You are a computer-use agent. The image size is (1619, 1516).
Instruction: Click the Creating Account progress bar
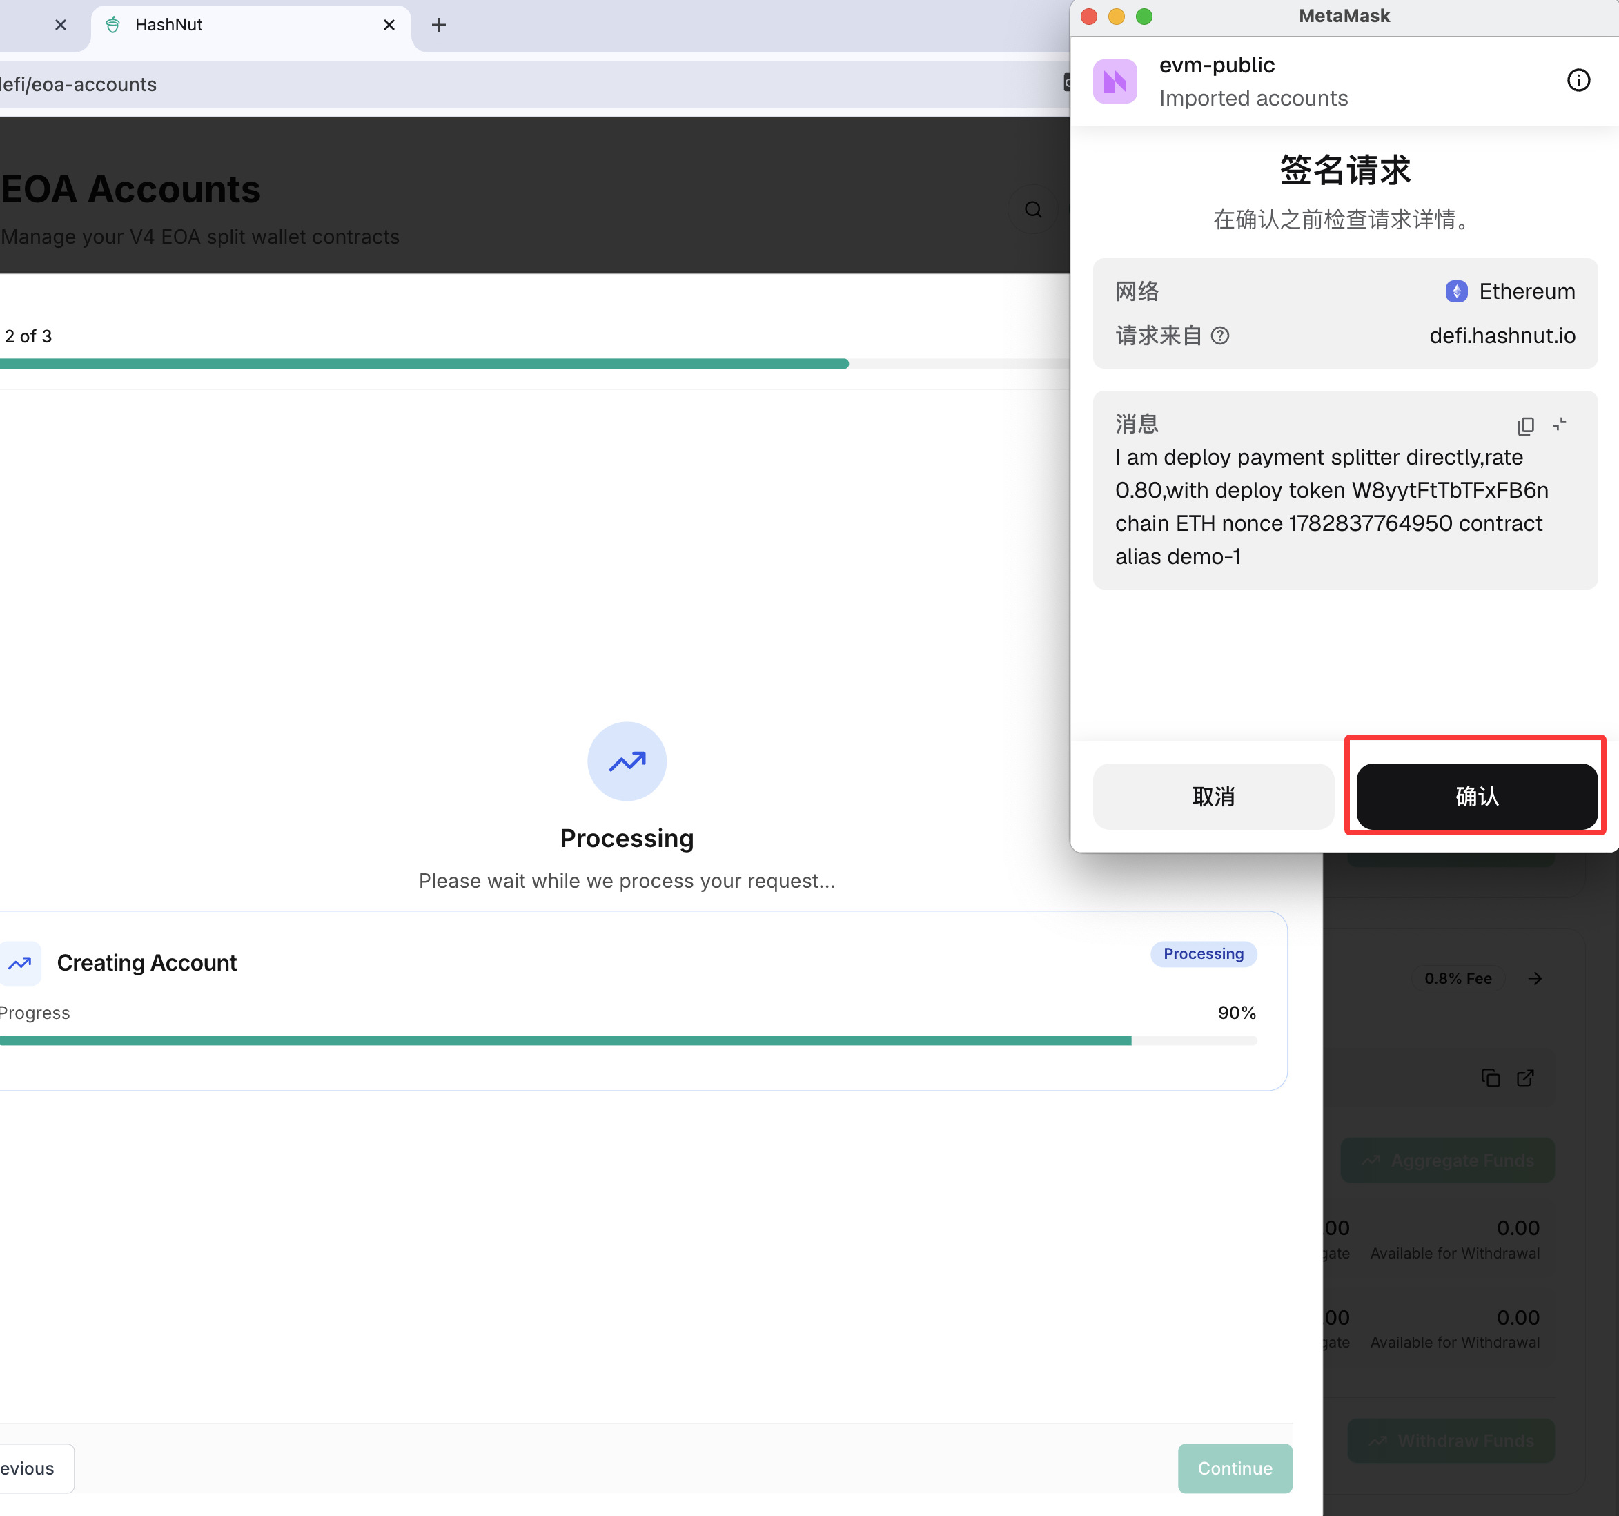(x=629, y=1040)
